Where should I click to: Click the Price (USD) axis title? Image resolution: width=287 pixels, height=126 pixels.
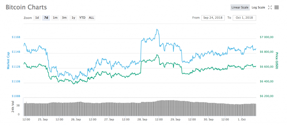[x=277, y=61]
